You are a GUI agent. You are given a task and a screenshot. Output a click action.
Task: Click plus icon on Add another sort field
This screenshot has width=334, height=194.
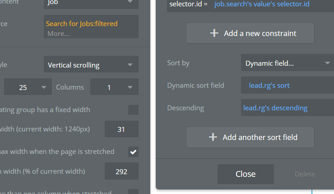[x=213, y=137]
